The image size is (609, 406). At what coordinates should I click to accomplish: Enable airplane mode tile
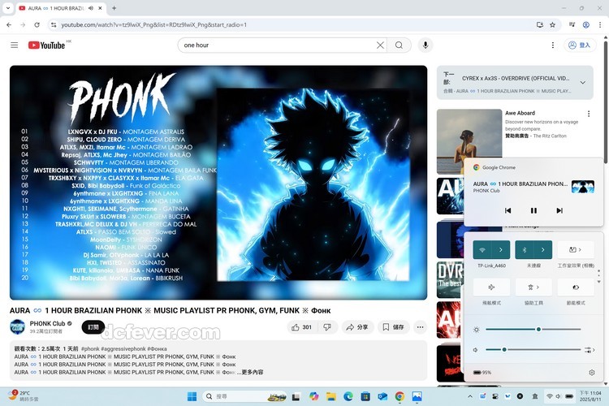point(491,287)
